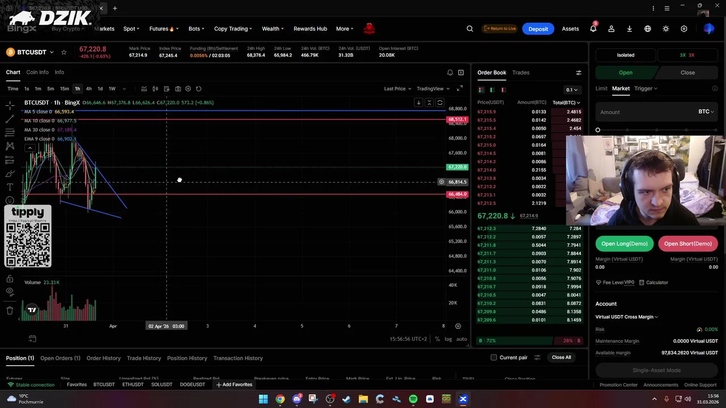Open Windows Start menu
Viewport: 726px width, 408px height.
coord(263,399)
